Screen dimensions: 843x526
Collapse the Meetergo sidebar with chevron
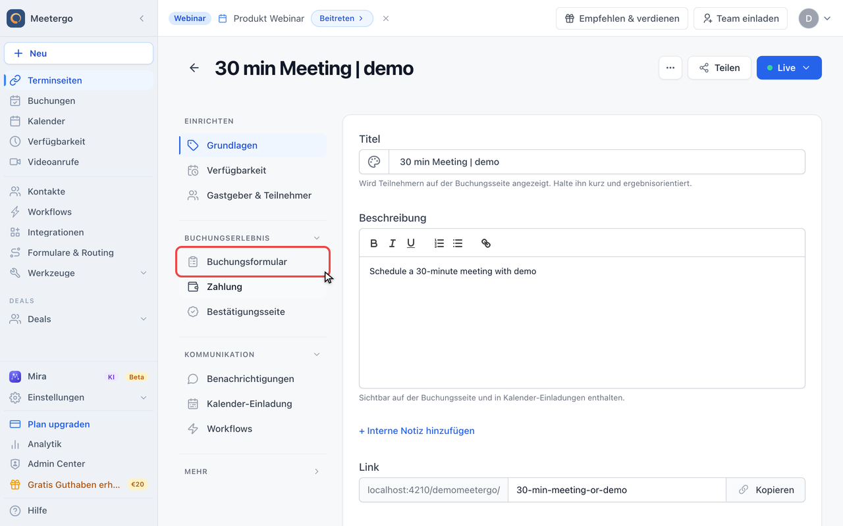click(x=142, y=18)
